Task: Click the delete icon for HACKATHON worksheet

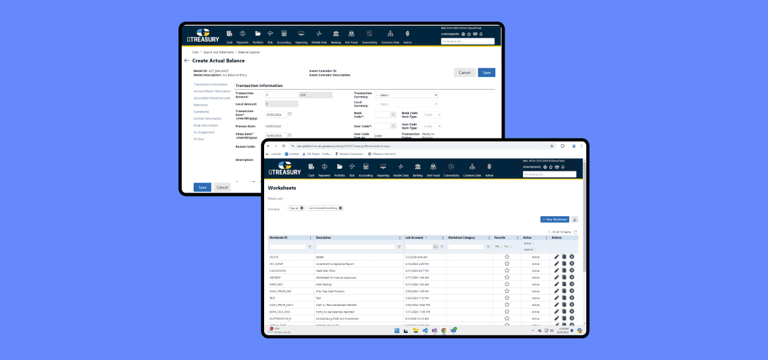Action: pos(572,271)
